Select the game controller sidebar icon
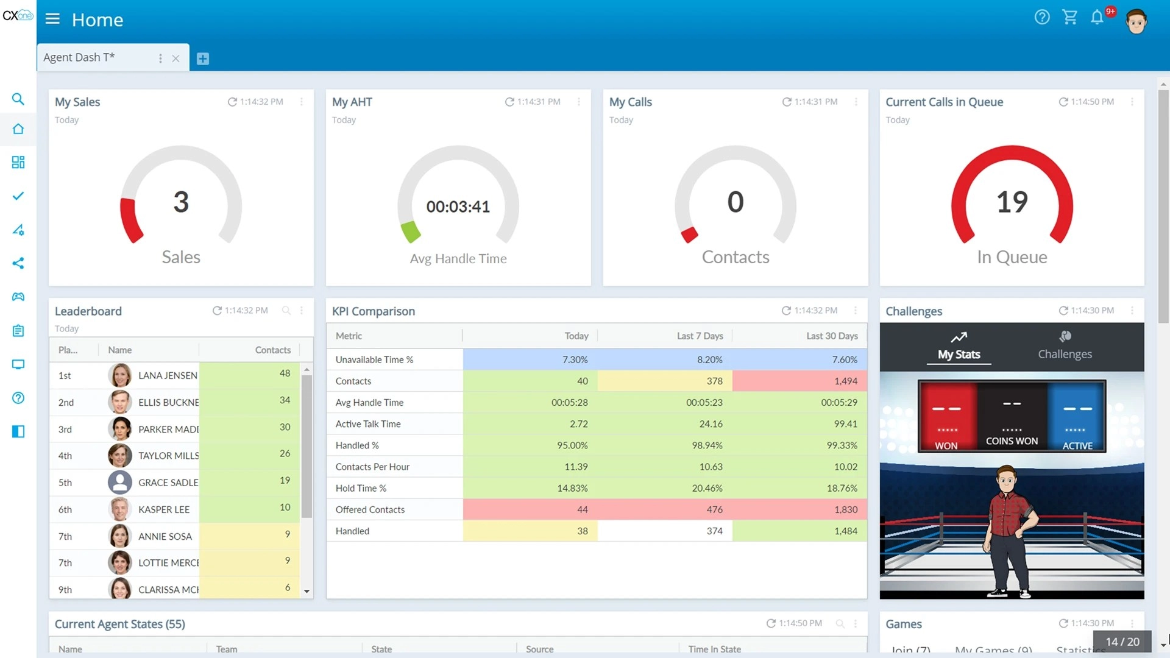The width and height of the screenshot is (1170, 658). click(x=18, y=297)
